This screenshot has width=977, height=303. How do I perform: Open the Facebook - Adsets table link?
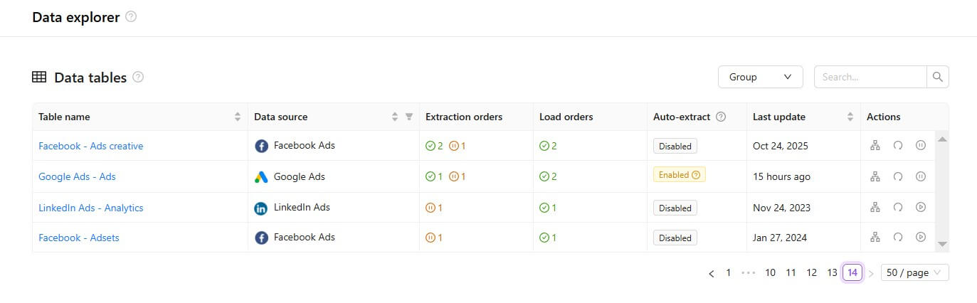click(x=79, y=238)
